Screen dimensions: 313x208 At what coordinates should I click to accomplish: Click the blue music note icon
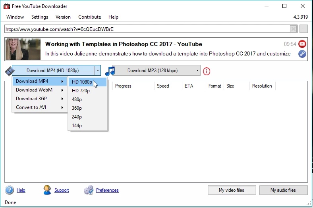(x=110, y=71)
